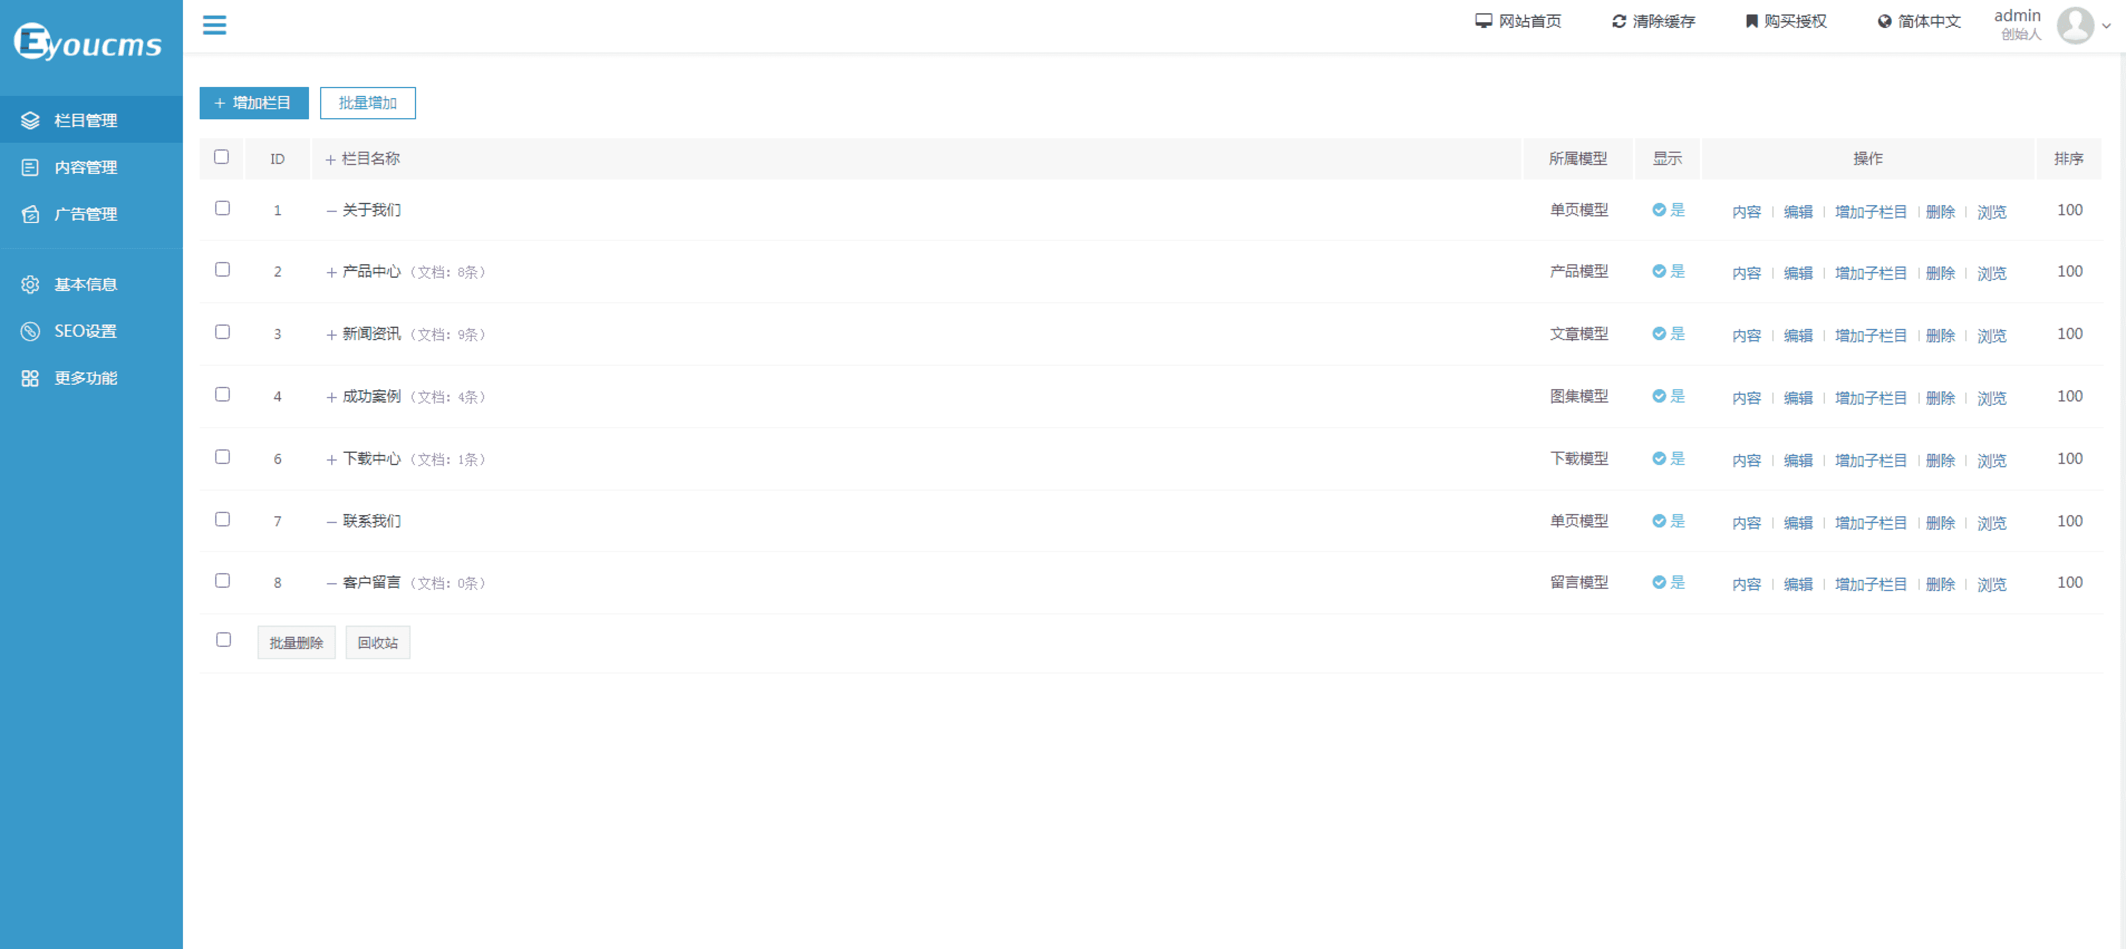Check the box for 客户留言 row
This screenshot has height=949, width=2126.
[x=223, y=581]
